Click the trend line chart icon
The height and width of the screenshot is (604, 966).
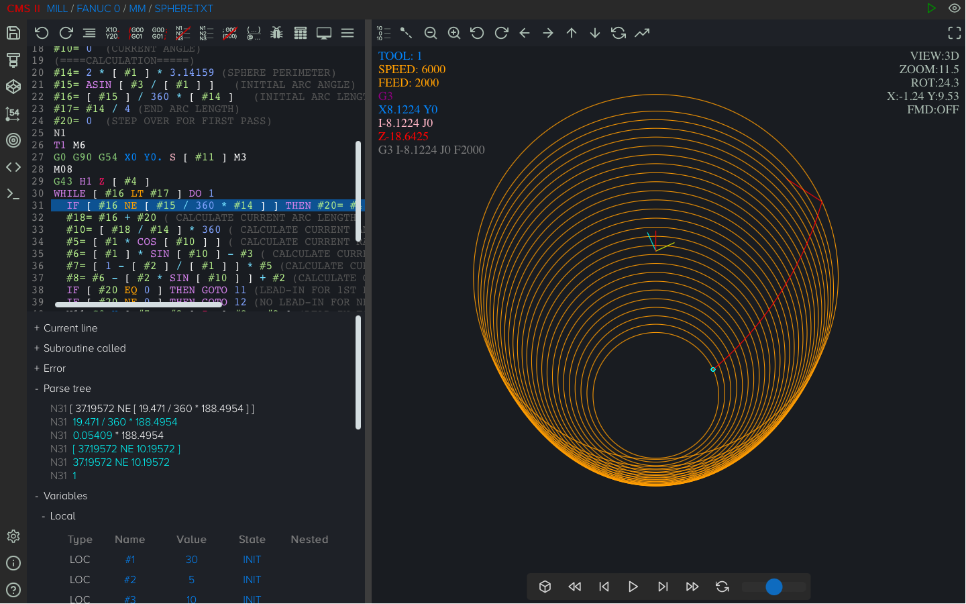point(642,33)
